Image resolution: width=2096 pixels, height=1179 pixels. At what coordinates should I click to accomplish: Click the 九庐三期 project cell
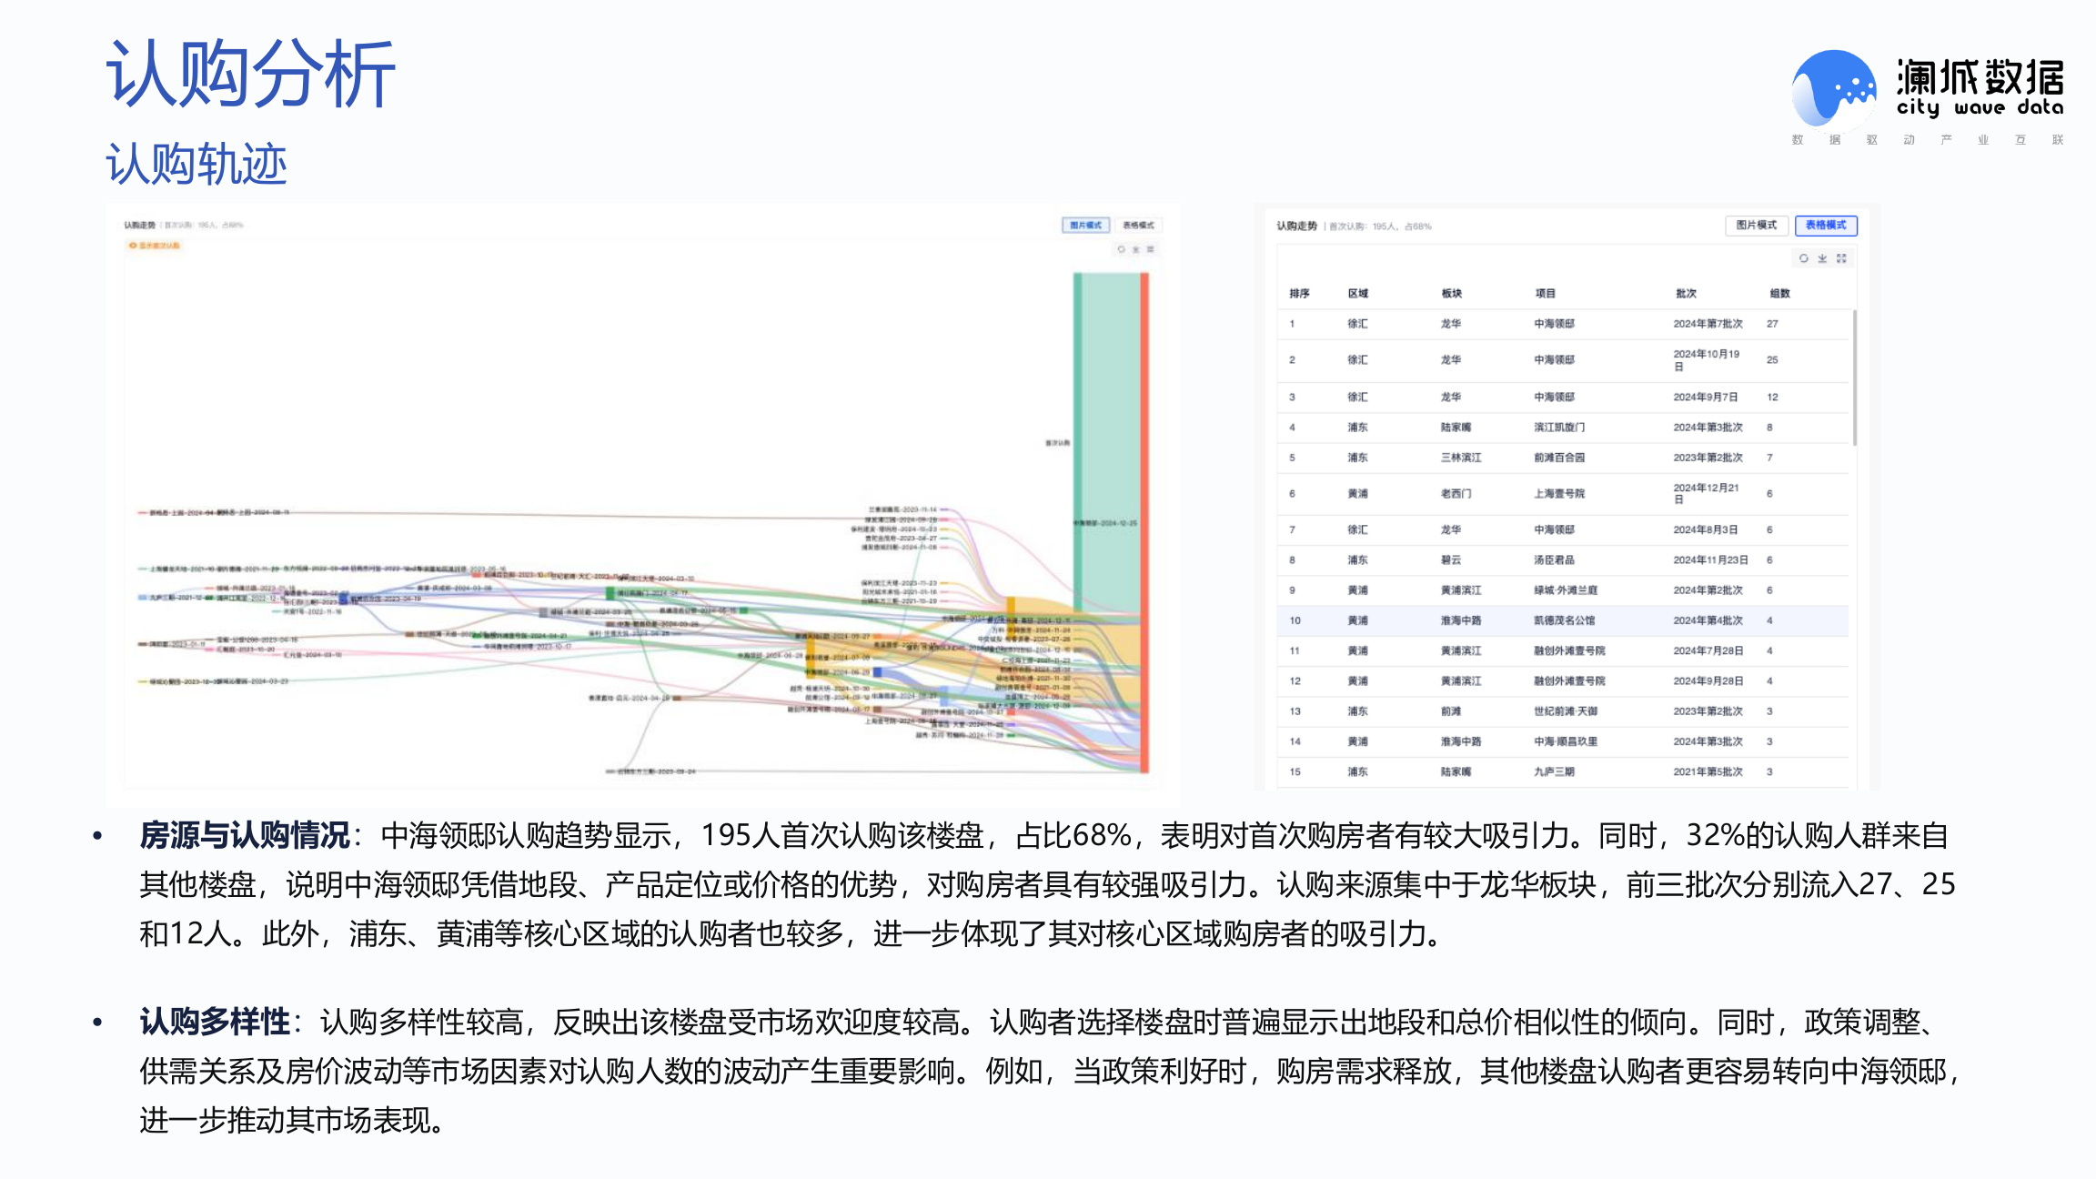tap(1554, 771)
